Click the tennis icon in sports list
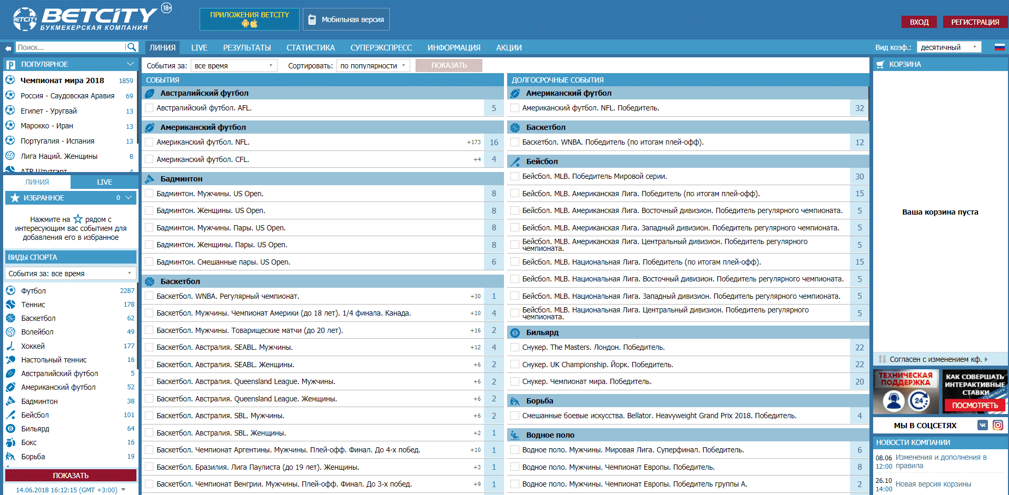The image size is (1009, 495). click(x=10, y=304)
